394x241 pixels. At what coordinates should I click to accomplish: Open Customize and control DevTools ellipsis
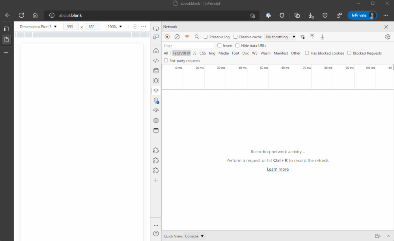(156, 225)
